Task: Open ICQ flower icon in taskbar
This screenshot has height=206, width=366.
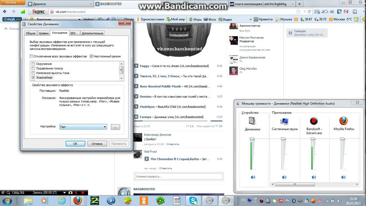Action: 161,201
